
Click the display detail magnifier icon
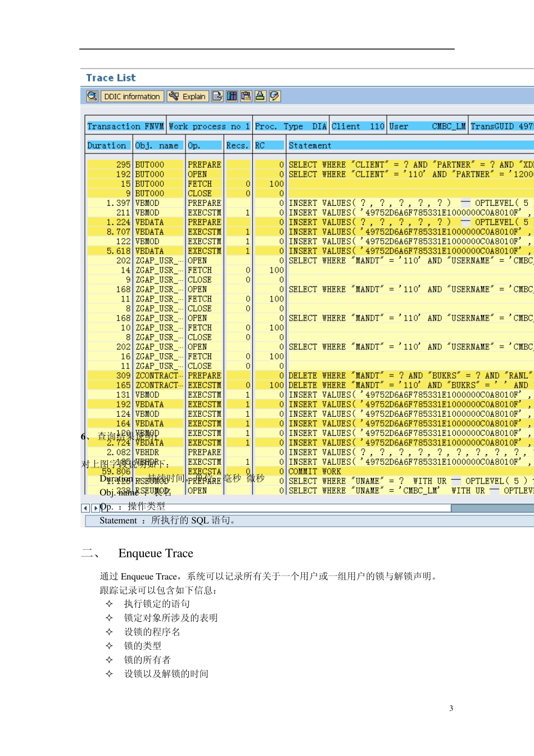92,96
